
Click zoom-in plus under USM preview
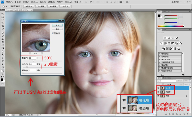42,53
